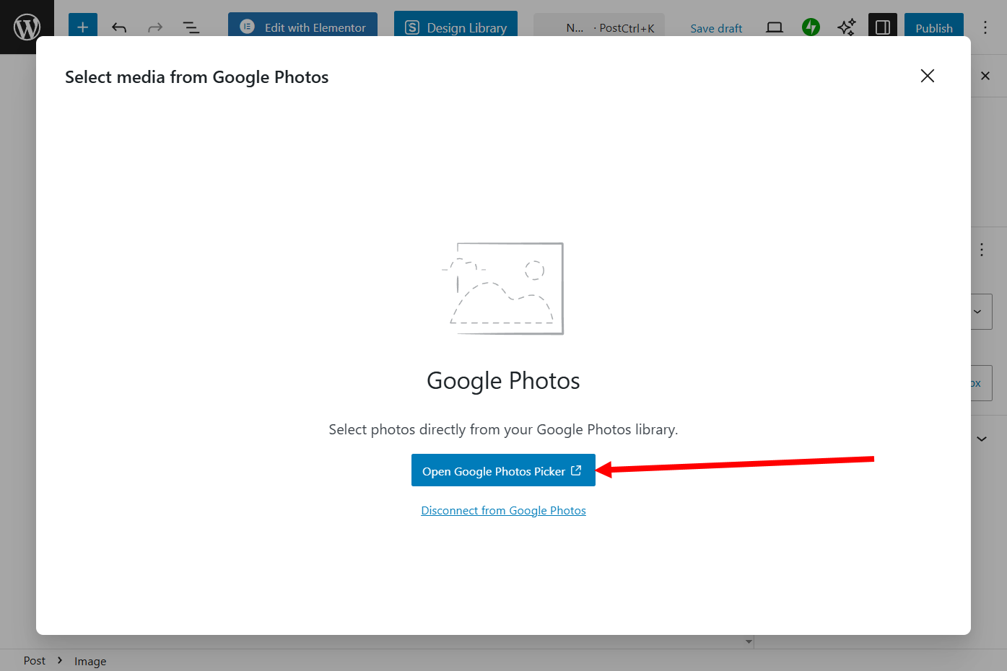This screenshot has height=671, width=1007.
Task: Redo the last undone change
Action: 155,28
